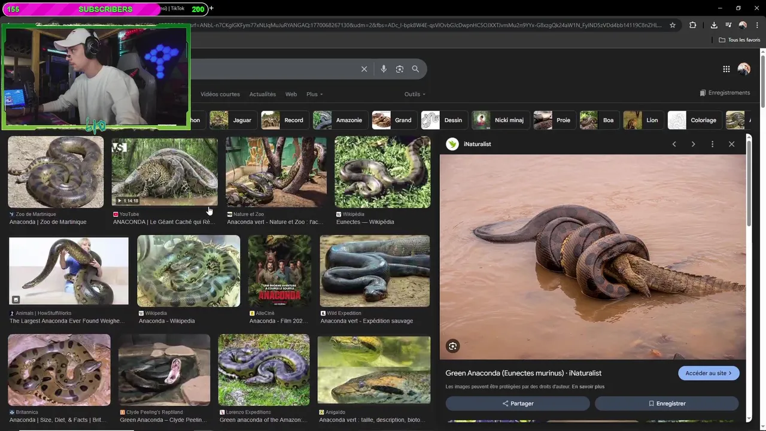Click the Enregistrer button
Viewport: 766px width, 431px height.
tap(667, 403)
